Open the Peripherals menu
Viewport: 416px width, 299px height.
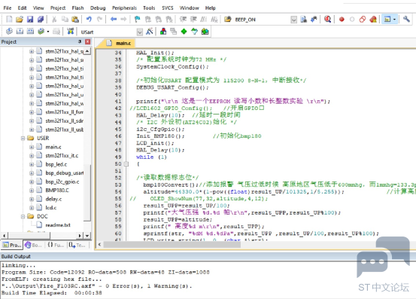124,8
